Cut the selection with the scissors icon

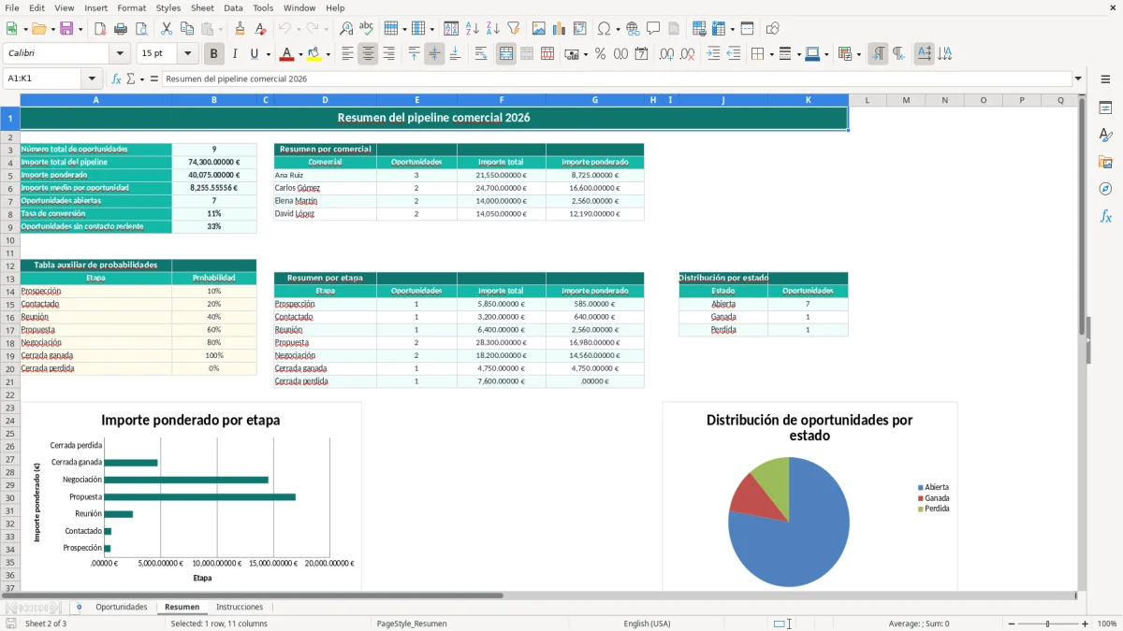pyautogui.click(x=167, y=29)
